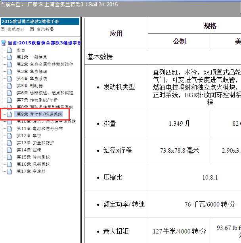Click the 公制 sub-header

click(180, 41)
